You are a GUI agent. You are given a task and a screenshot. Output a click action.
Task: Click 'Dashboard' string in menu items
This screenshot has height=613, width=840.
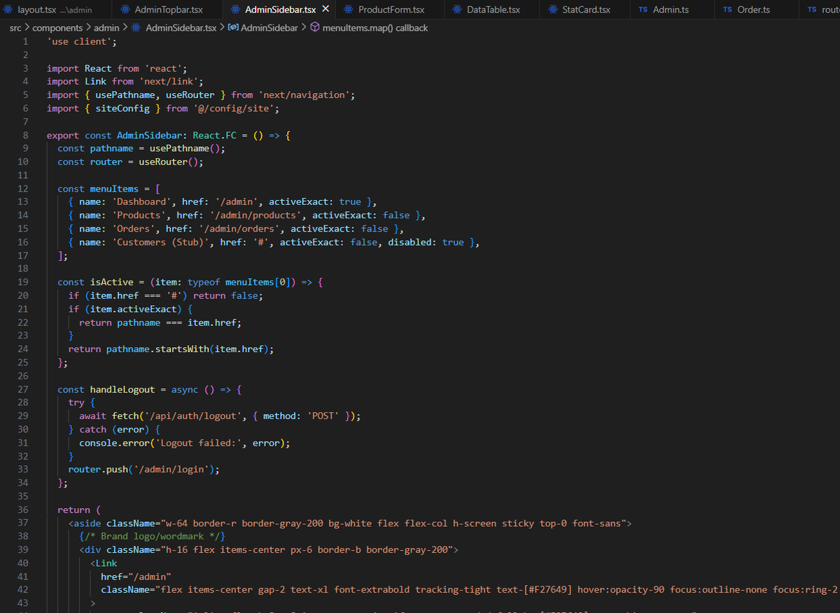(141, 202)
